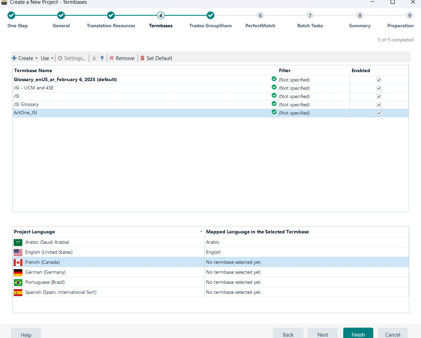Uncheck Enabled for default Glossary termbase
This screenshot has width=421, height=338.
coord(379,80)
